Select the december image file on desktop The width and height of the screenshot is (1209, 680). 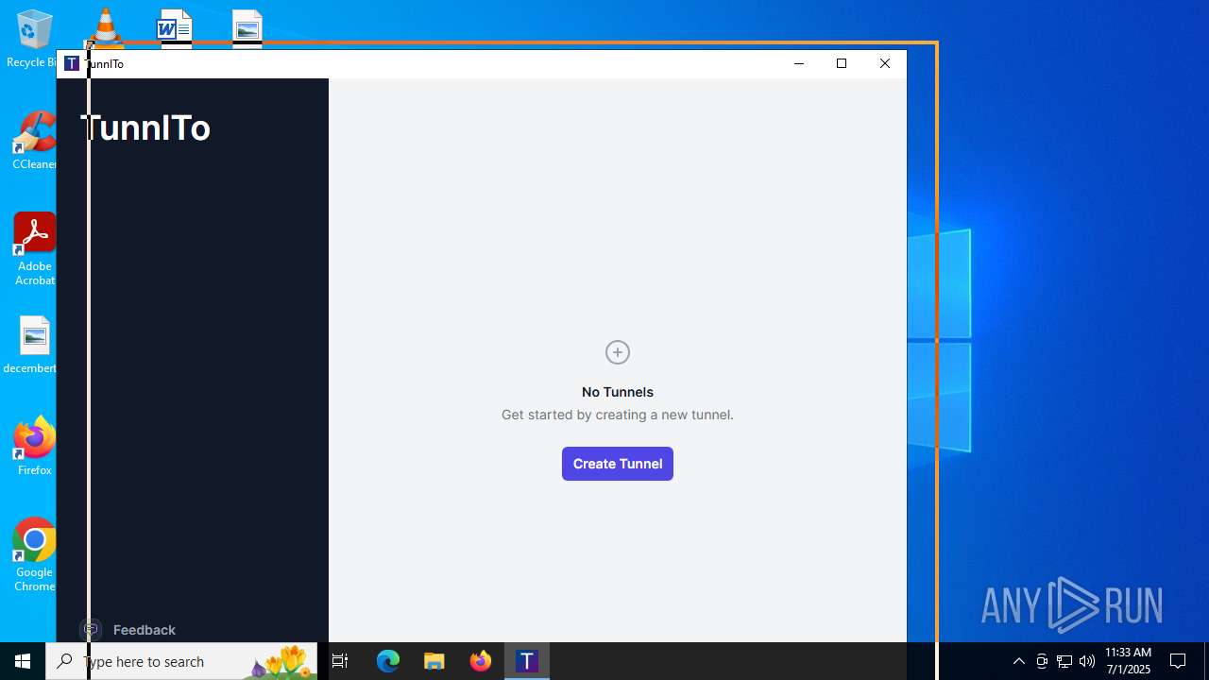pos(32,345)
